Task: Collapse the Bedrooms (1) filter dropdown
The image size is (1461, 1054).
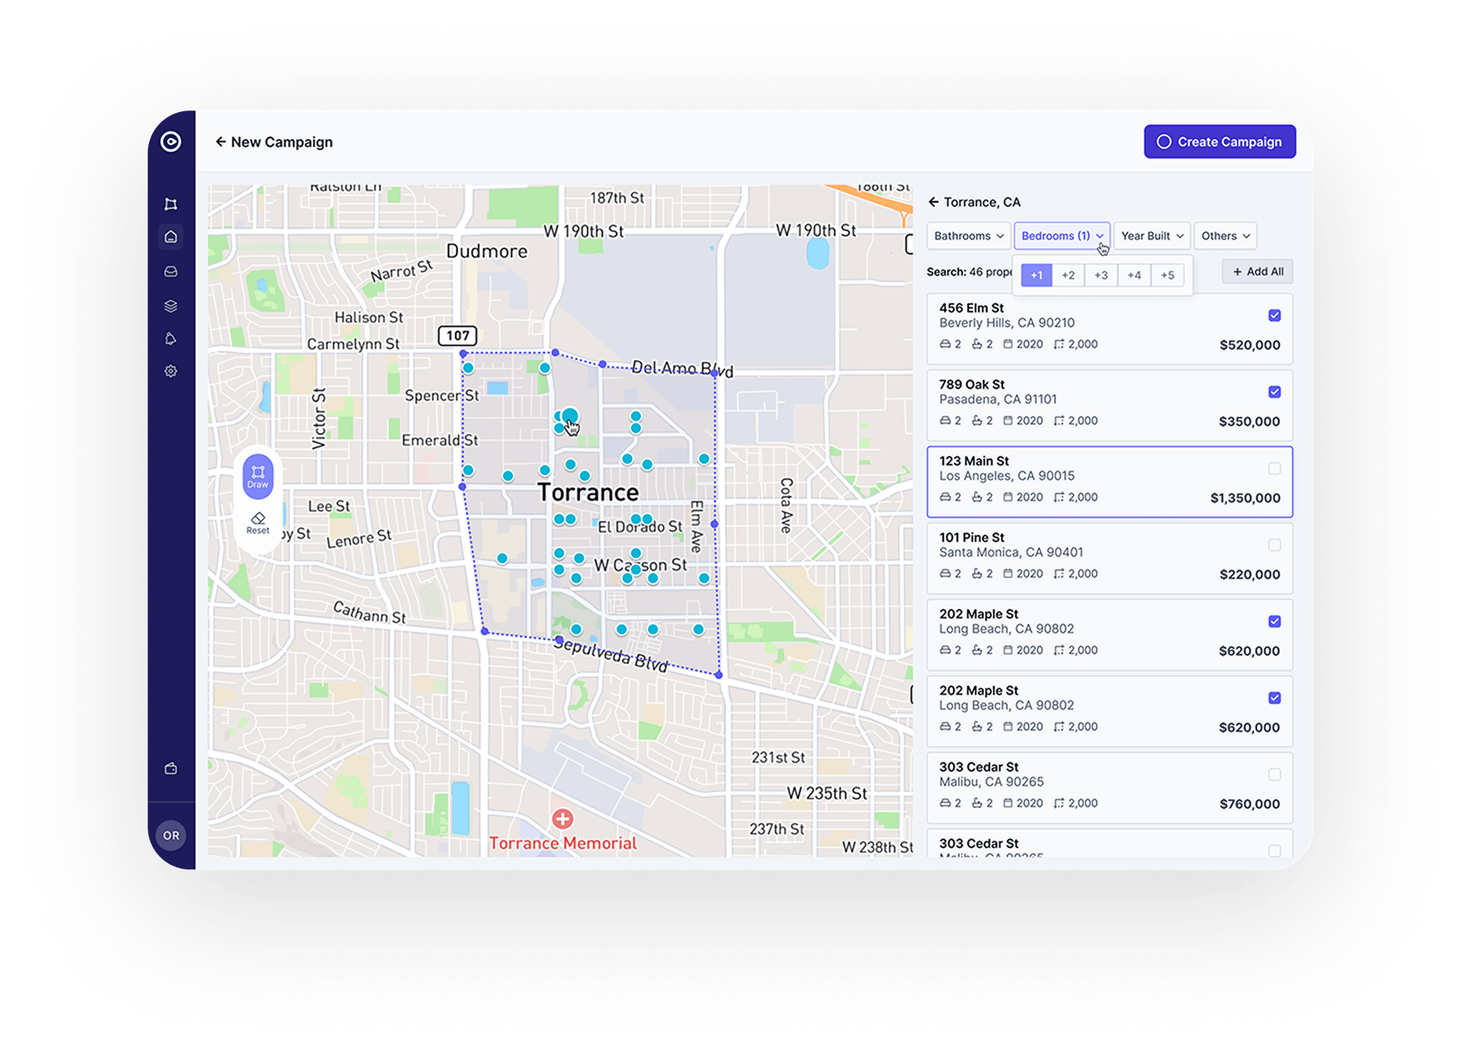Action: click(x=1062, y=236)
